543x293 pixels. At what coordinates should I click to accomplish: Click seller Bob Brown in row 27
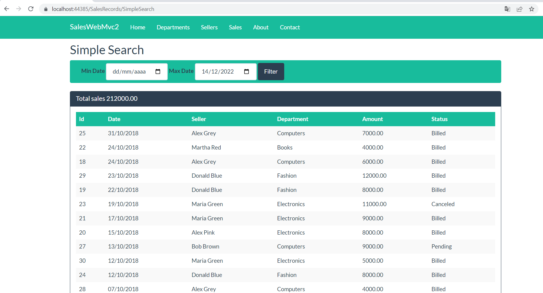coord(206,246)
